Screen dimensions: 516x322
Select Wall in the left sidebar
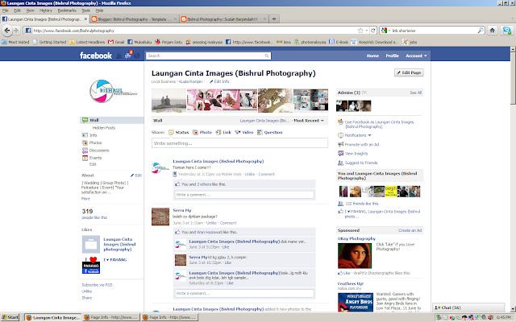(112, 120)
